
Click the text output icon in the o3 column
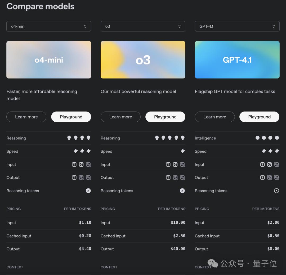[x=168, y=177]
